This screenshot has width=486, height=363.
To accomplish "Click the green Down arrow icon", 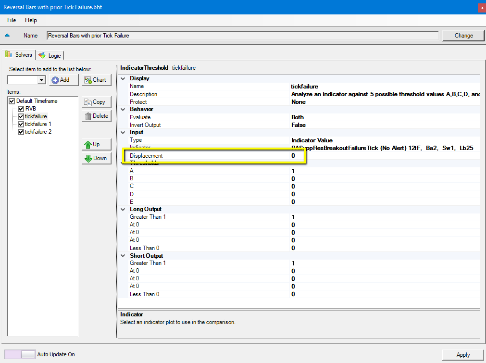I will [88, 158].
